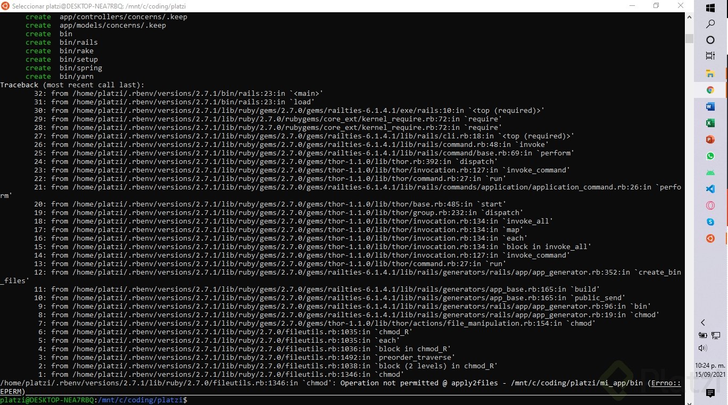Show hidden system tray icons
The height and width of the screenshot is (405, 728).
tap(703, 323)
